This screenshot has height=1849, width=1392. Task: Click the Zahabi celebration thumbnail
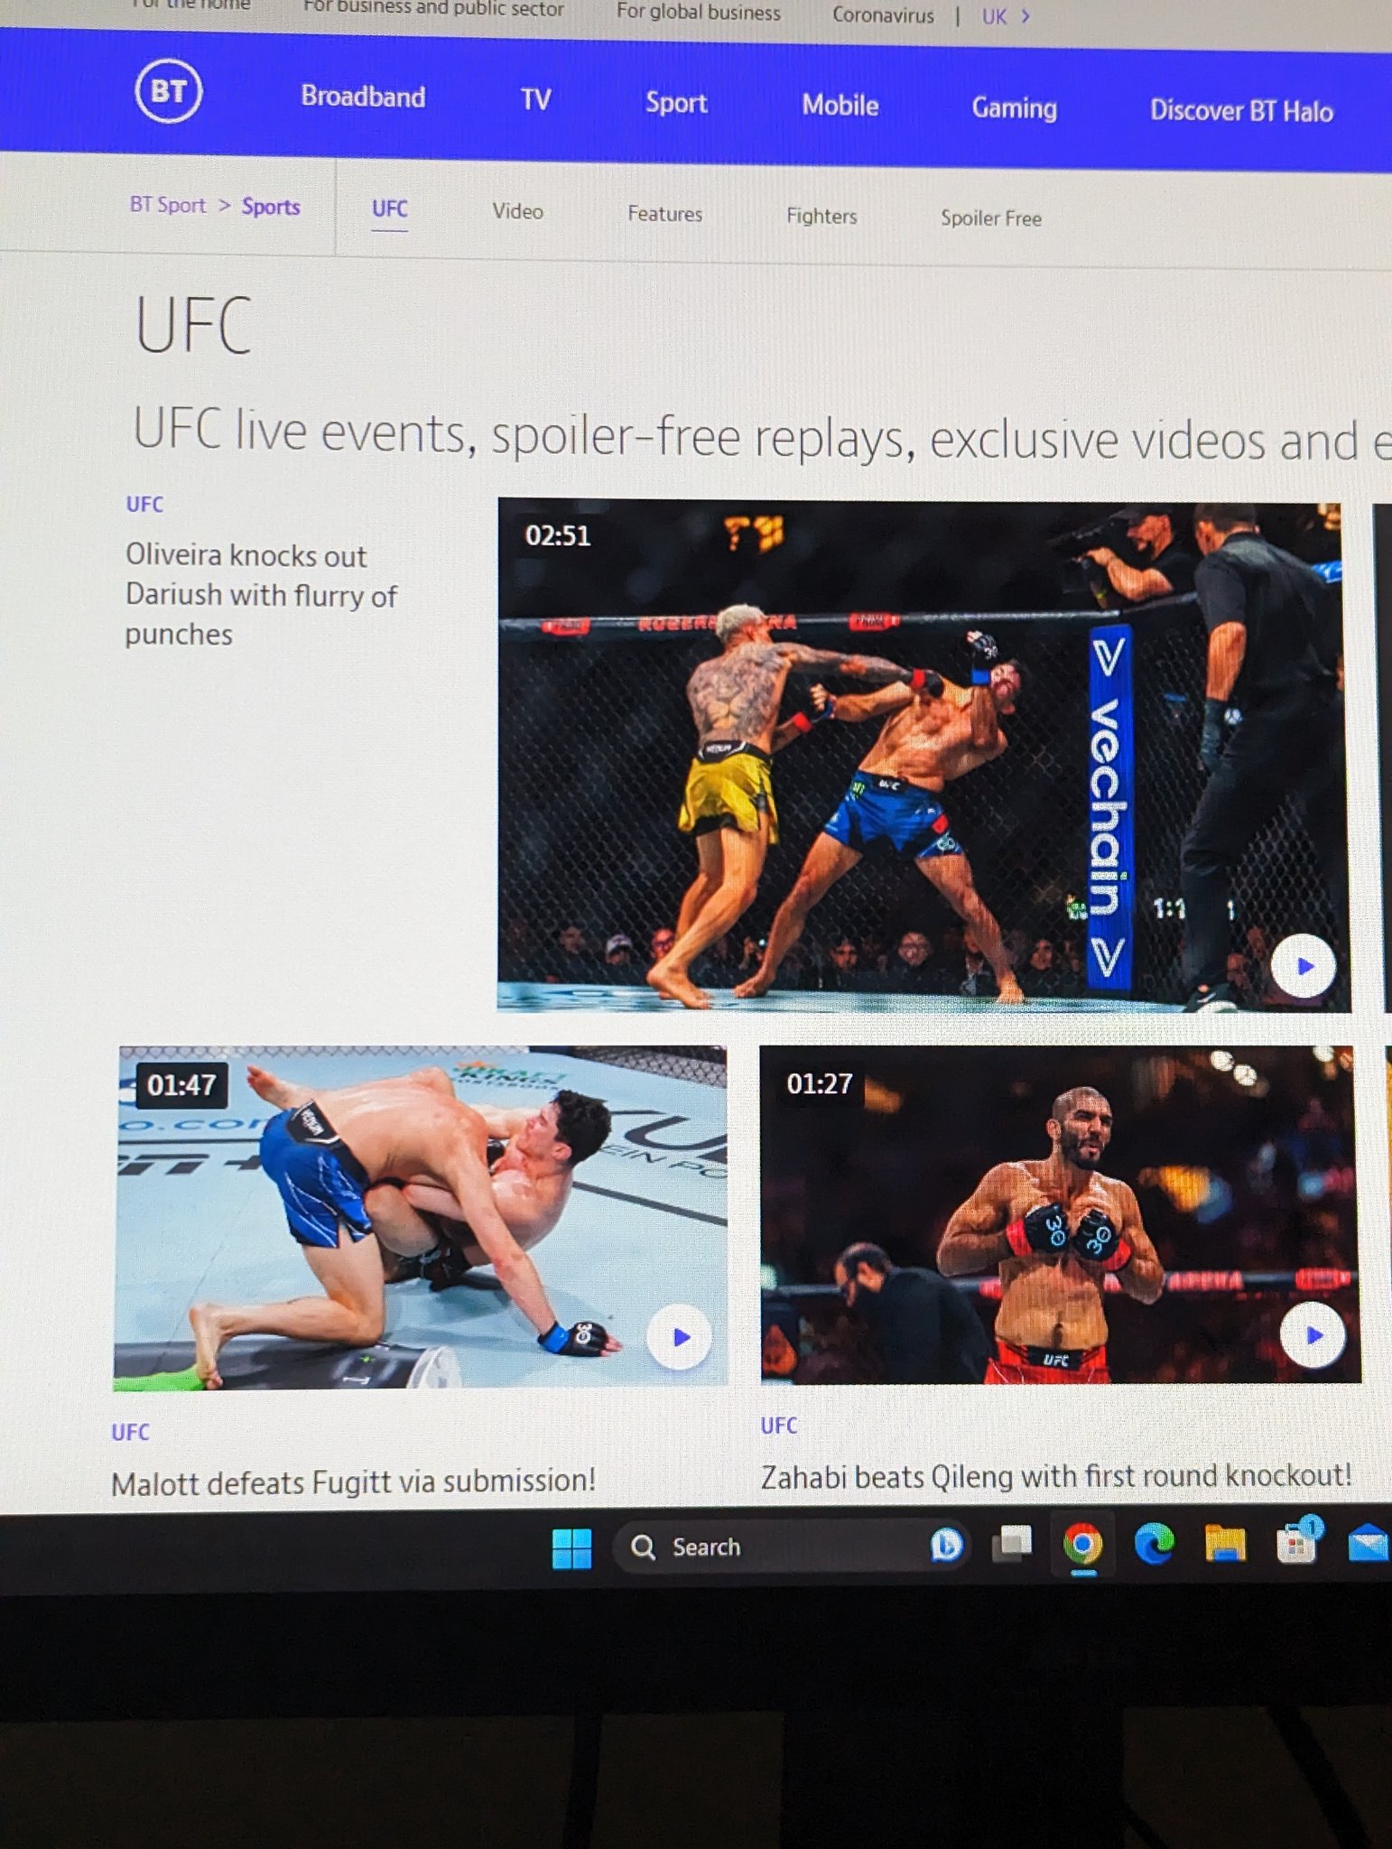tap(1061, 1215)
